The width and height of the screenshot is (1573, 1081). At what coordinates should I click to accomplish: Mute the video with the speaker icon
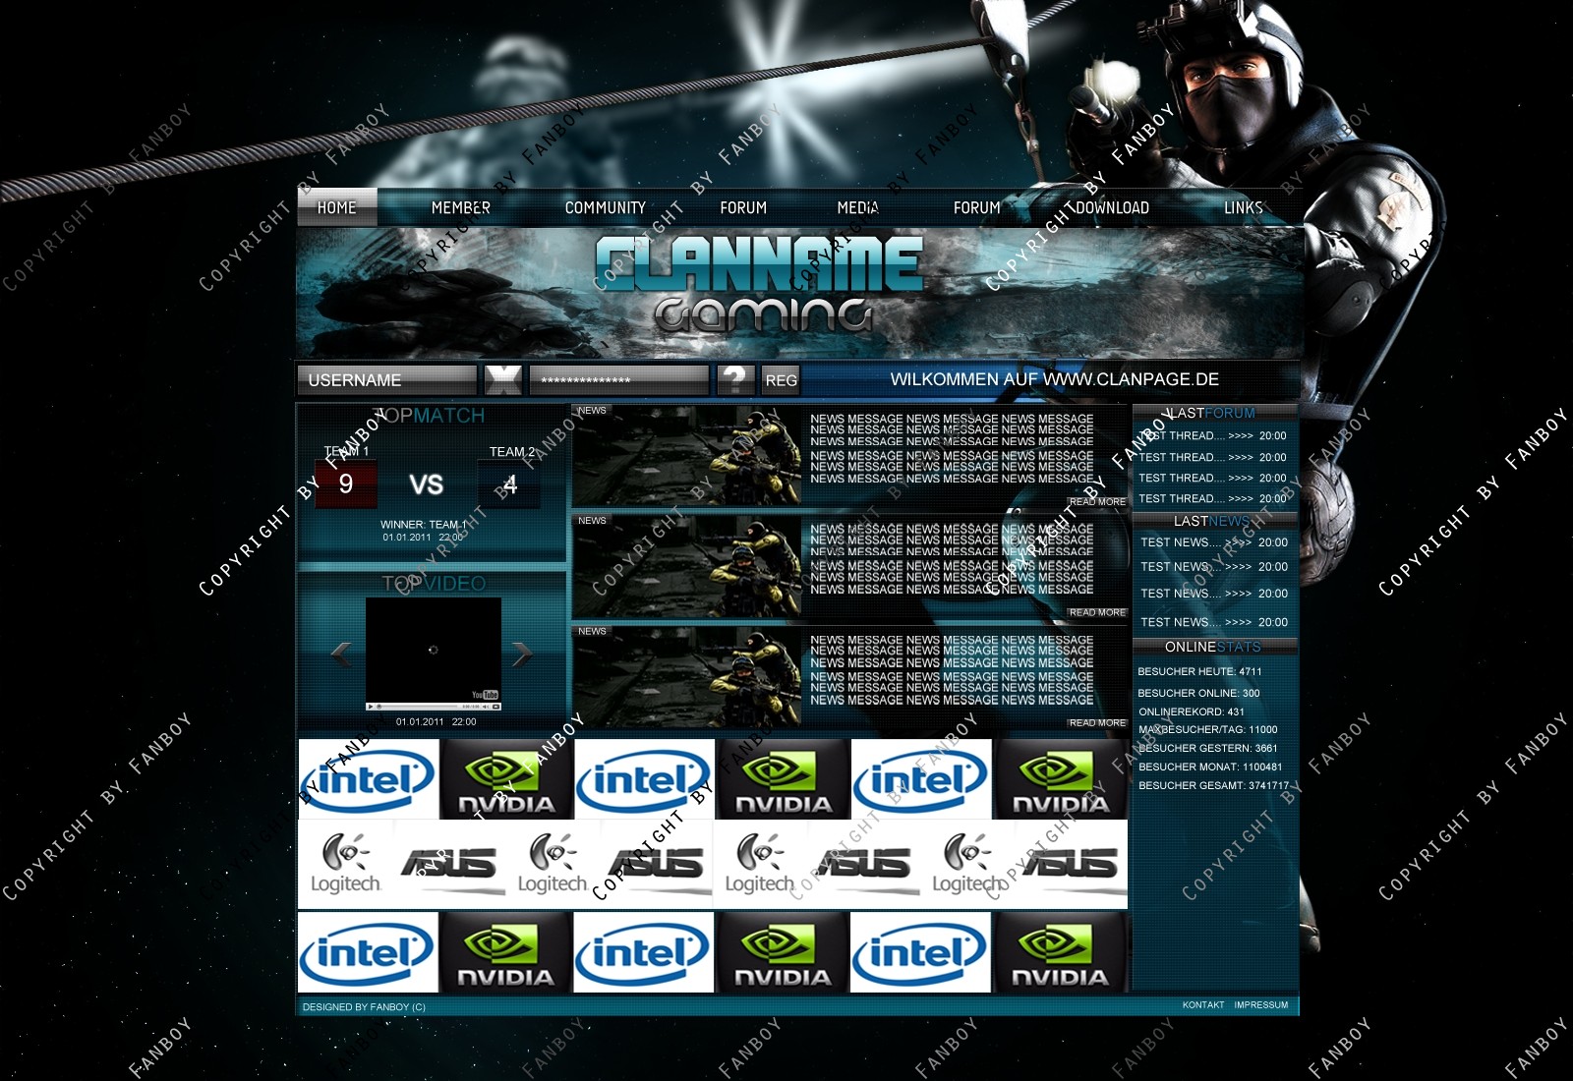pos(486,707)
